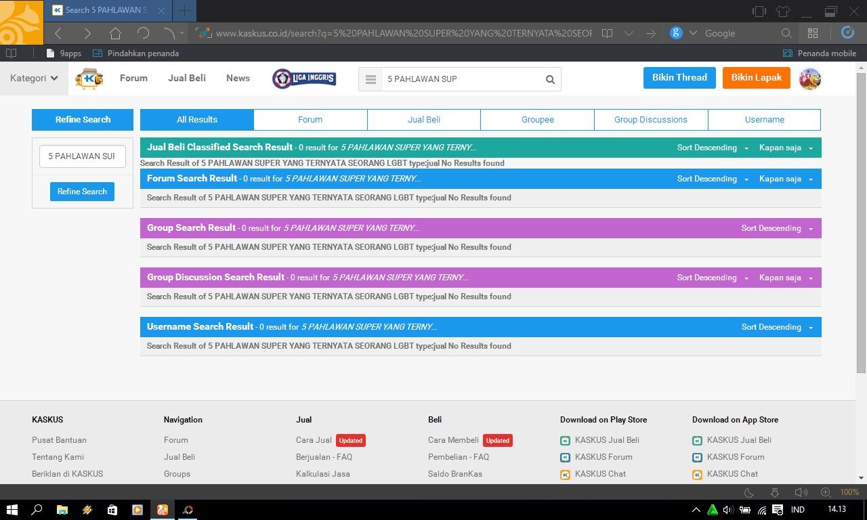Screen dimensions: 867x520
Task: Open Pindahkan penanda bookmark
Action: coord(136,53)
